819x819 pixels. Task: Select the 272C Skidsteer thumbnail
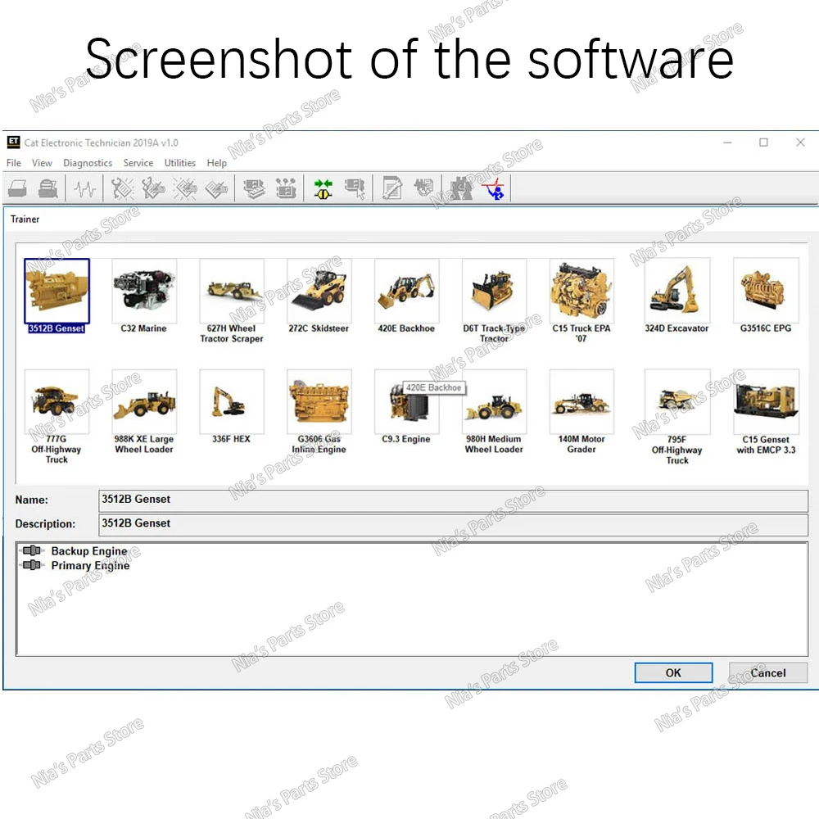[319, 292]
